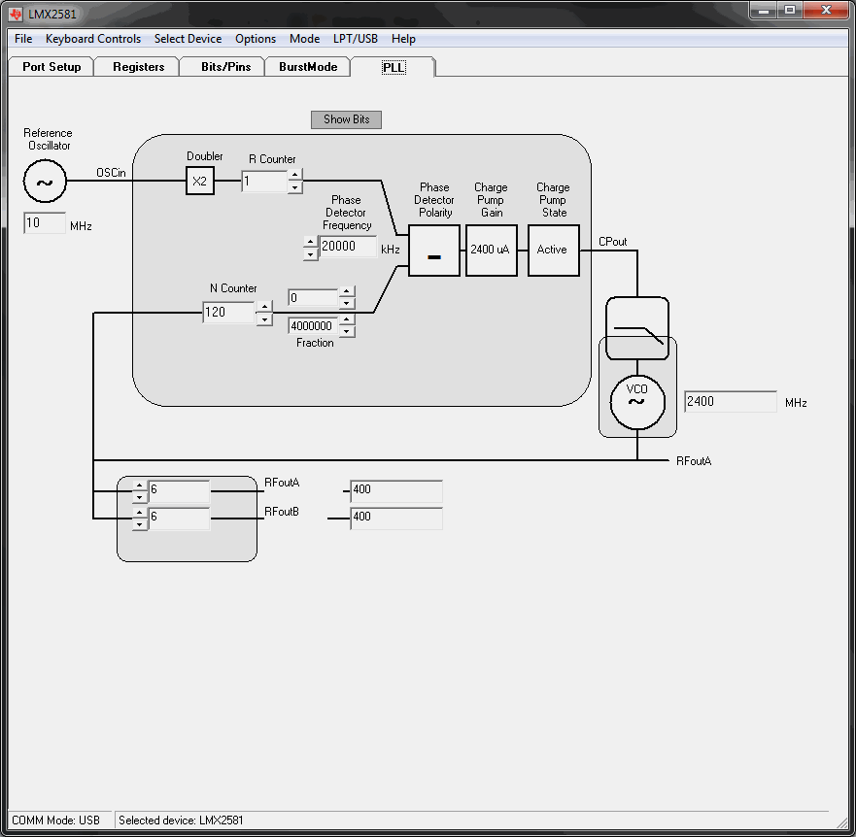
Task: Click the fraction denominator 4000000 field
Action: pos(314,325)
